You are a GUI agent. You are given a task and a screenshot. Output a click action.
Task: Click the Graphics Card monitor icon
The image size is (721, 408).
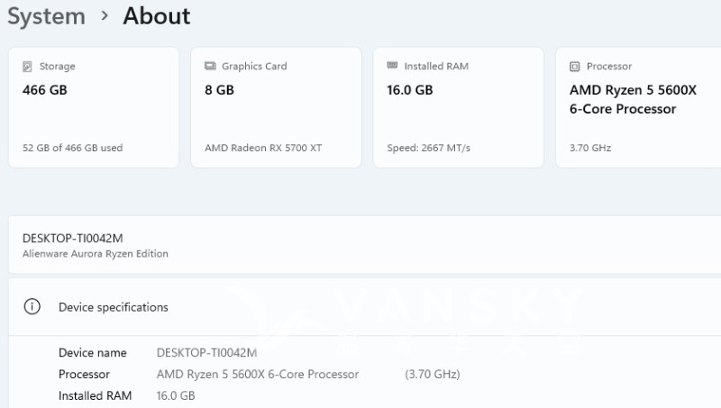(x=210, y=66)
